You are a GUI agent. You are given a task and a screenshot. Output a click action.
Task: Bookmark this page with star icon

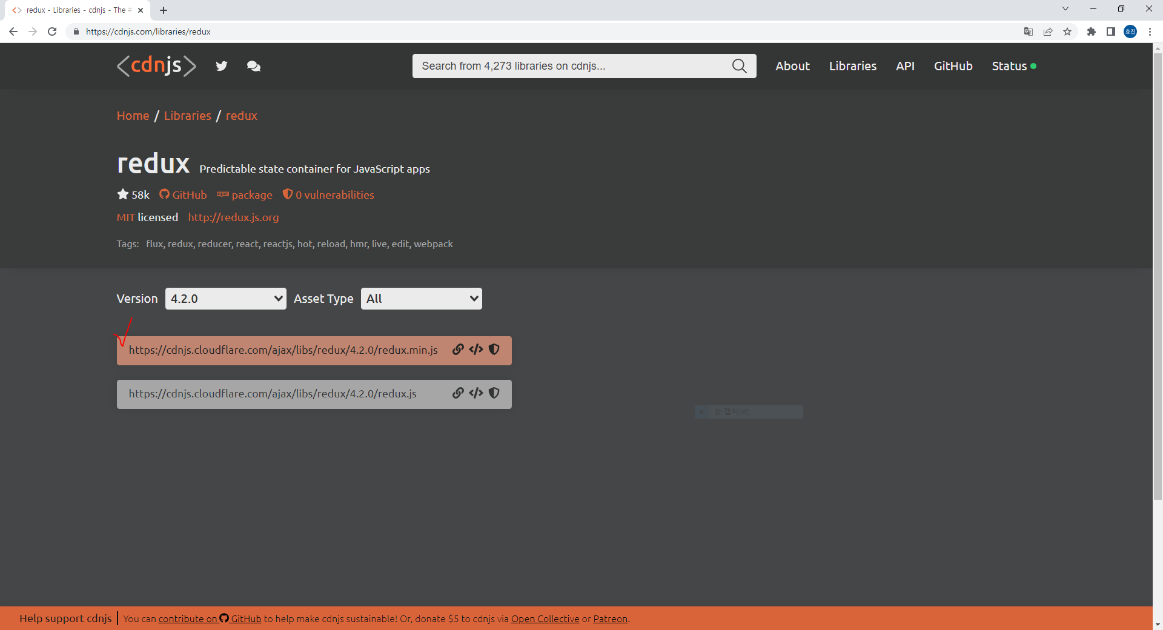coord(1067,31)
